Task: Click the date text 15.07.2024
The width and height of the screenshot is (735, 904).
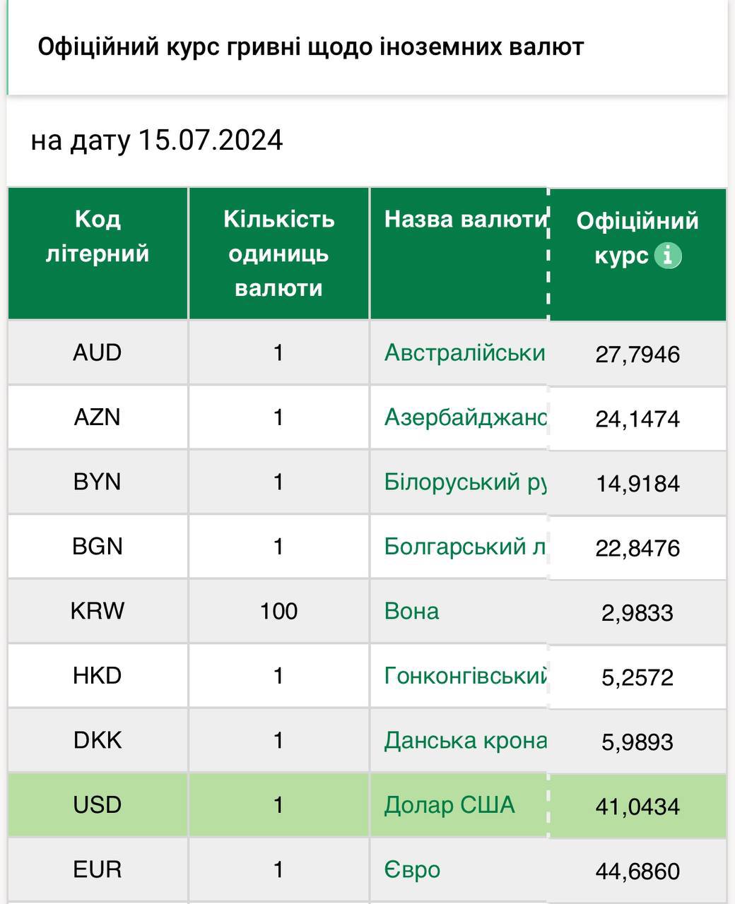Action: tap(210, 140)
